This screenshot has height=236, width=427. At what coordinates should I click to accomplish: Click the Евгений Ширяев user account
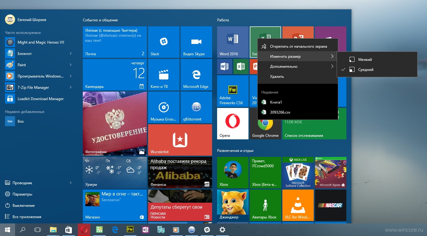[26, 20]
